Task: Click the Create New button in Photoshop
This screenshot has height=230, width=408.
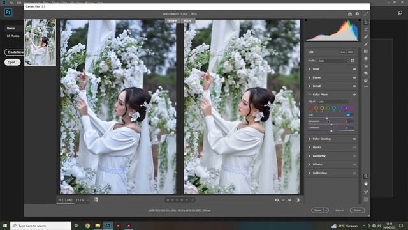Action: tap(15, 52)
